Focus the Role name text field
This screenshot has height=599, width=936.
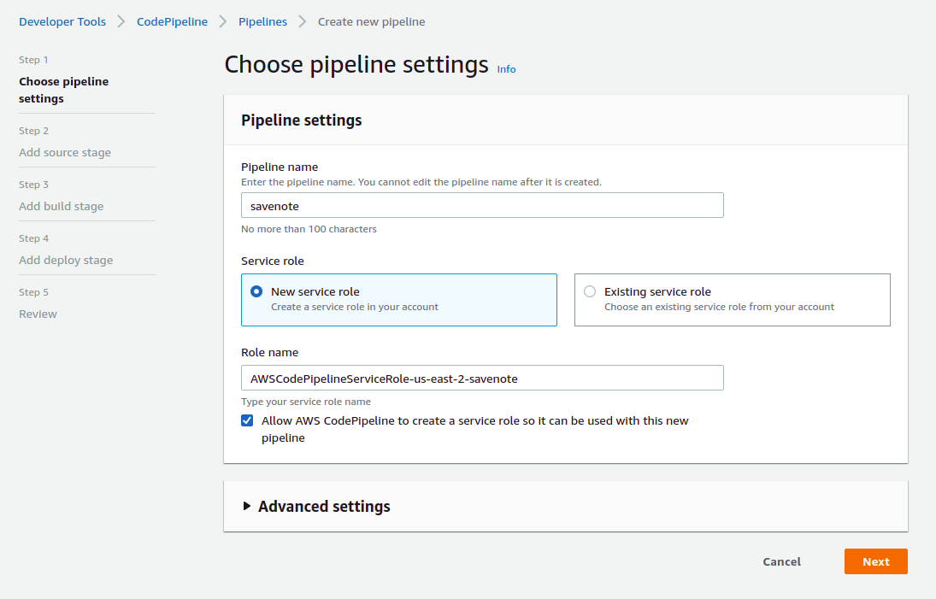coord(482,378)
